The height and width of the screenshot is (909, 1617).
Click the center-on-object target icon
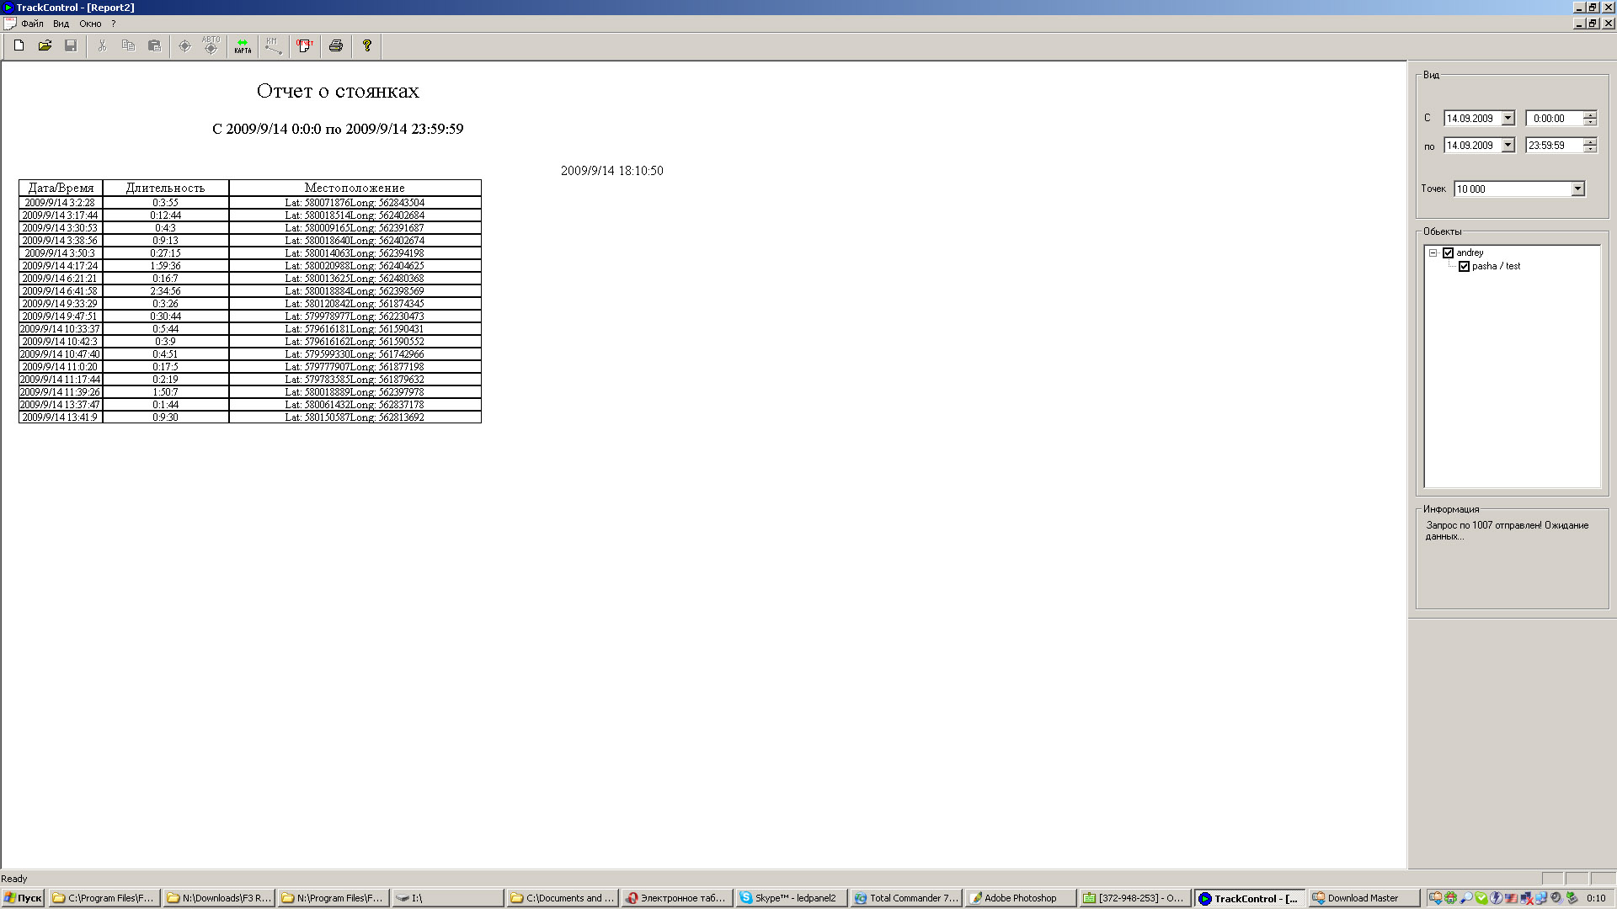(x=184, y=45)
